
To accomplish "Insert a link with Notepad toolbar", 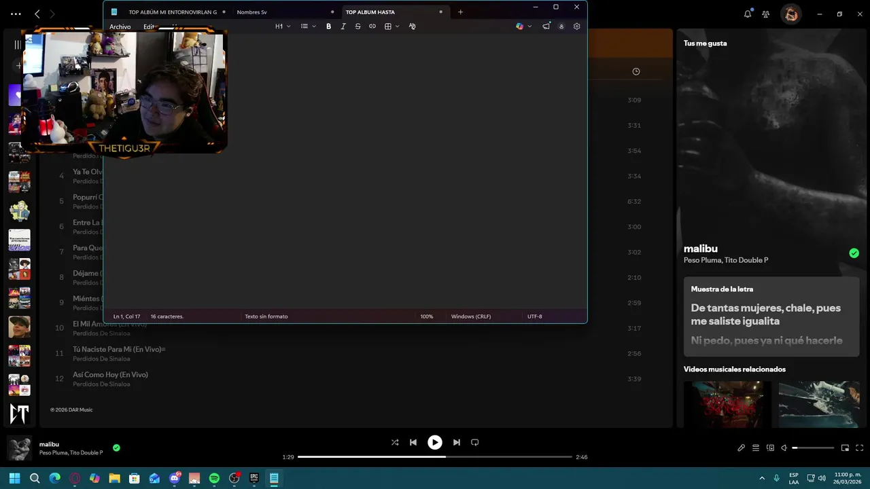I will coord(372,26).
